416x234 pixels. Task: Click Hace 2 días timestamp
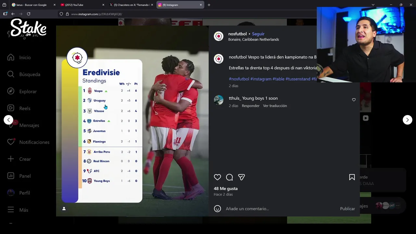click(x=223, y=194)
